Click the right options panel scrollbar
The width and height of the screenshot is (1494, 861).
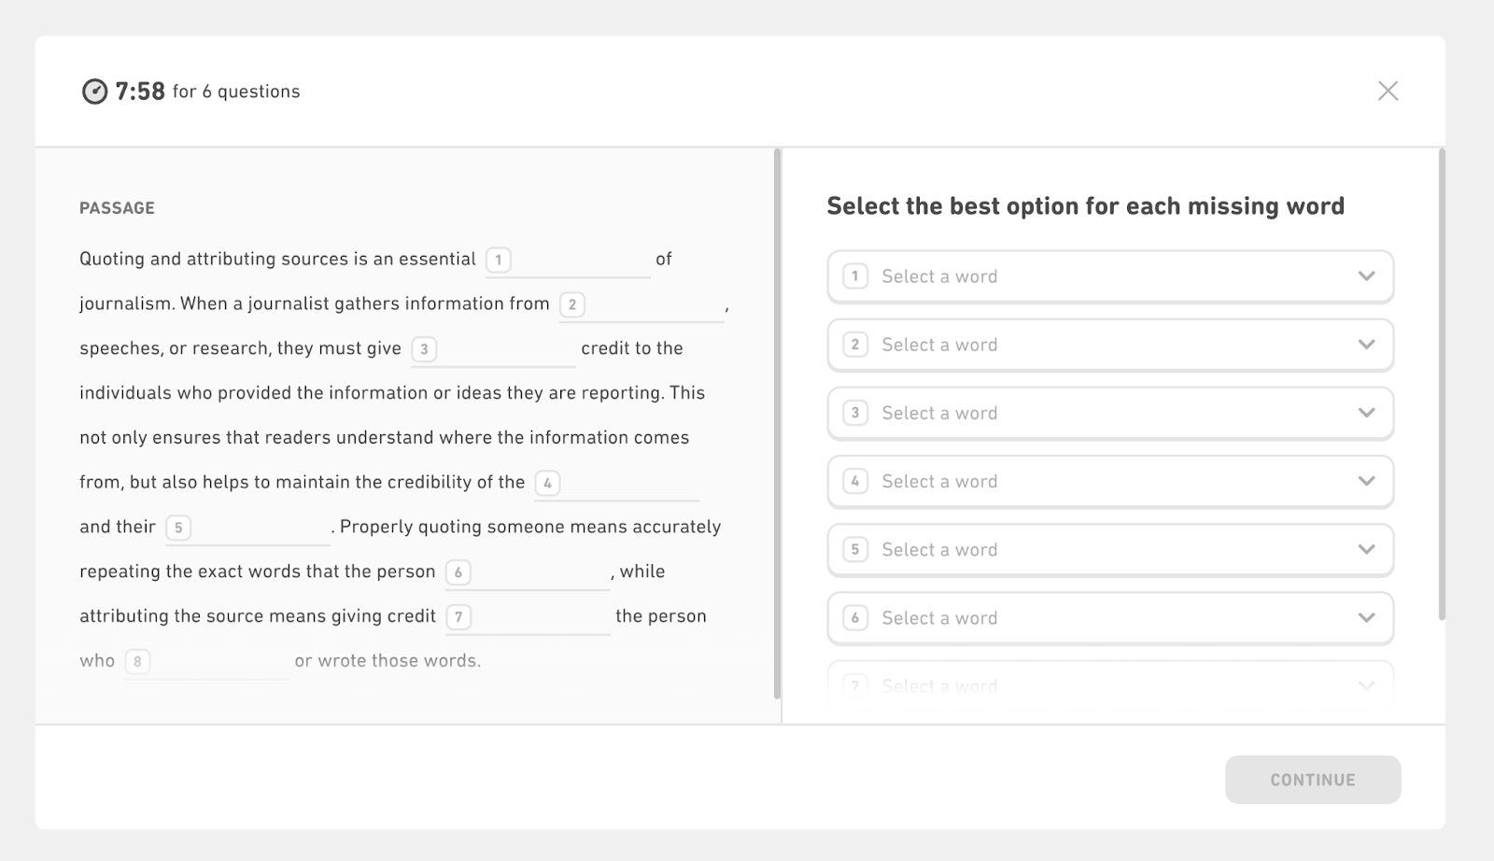tap(1442, 384)
